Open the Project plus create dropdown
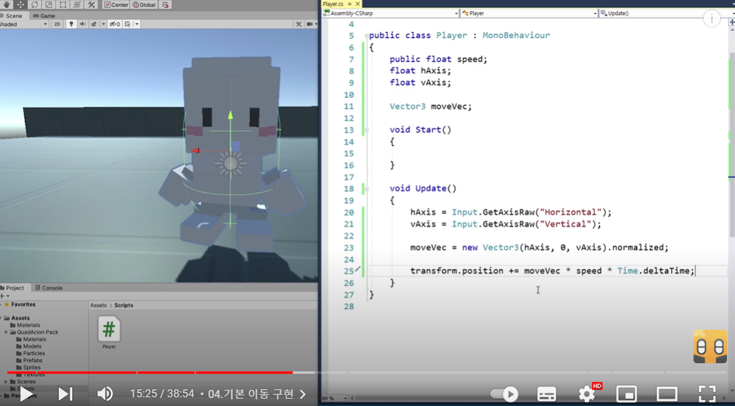The width and height of the screenshot is (735, 406). click(5, 296)
